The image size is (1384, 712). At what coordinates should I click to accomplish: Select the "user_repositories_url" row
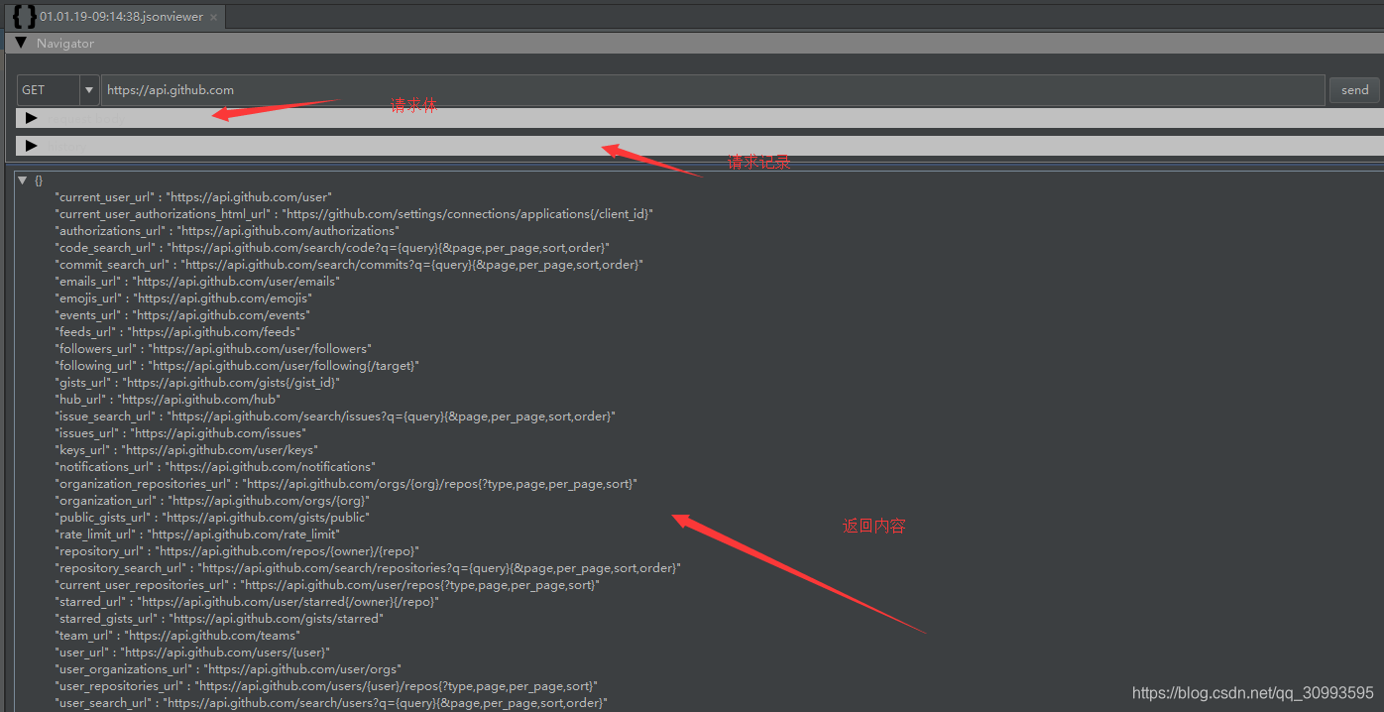(x=326, y=686)
